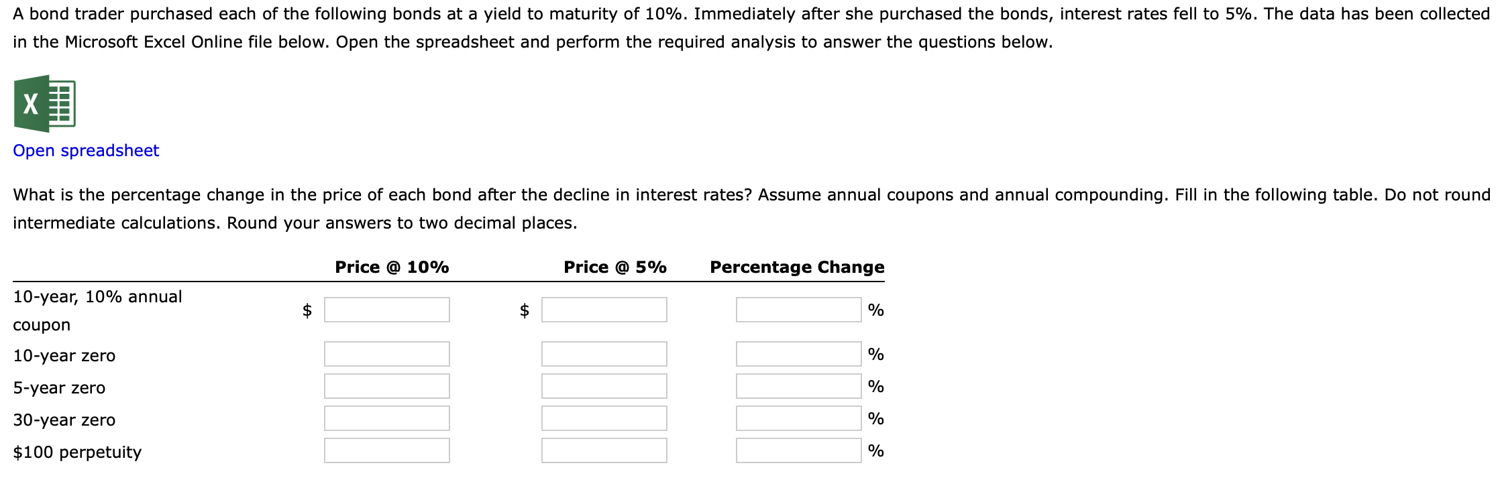Viewport: 1502px width, 492px height.
Task: Select Percentage Change field for 10-year coupon bond
Action: [799, 310]
